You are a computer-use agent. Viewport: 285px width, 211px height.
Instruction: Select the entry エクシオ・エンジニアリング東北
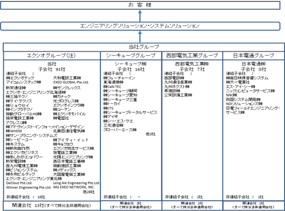(x=34, y=179)
